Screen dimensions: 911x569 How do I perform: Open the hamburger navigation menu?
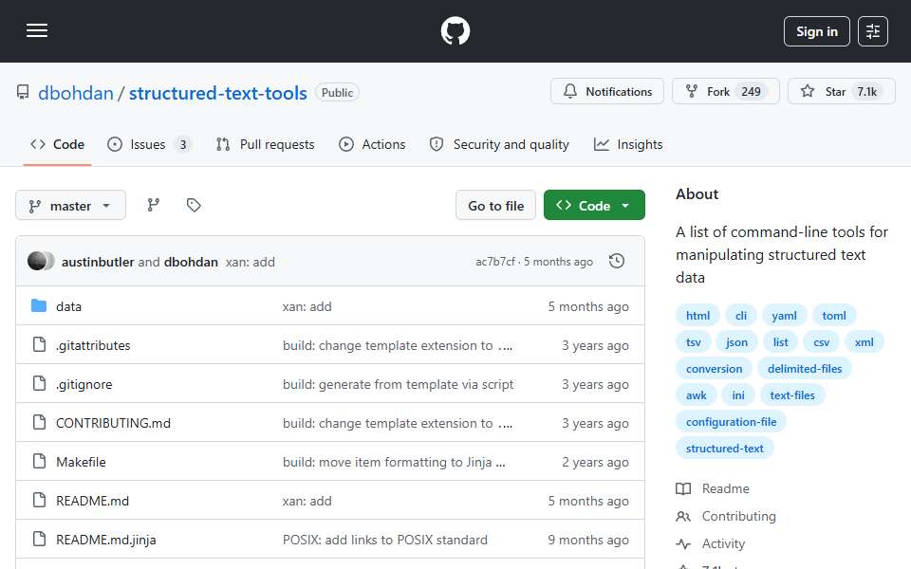pyautogui.click(x=37, y=30)
